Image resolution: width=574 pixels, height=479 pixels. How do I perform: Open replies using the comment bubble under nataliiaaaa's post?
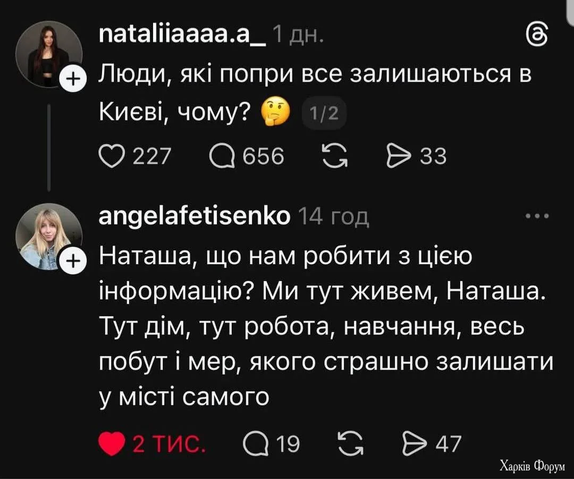222,155
